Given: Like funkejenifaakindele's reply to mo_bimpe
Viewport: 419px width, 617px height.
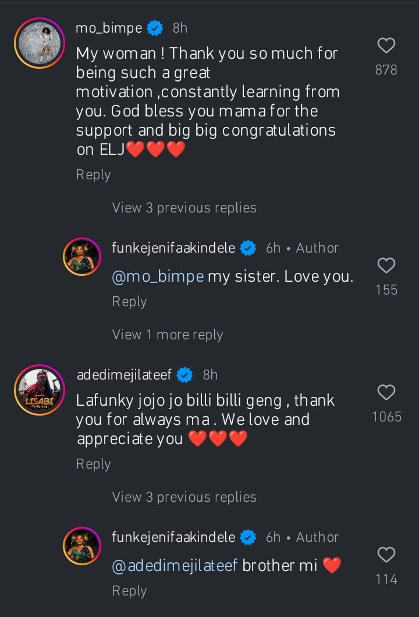Looking at the screenshot, I should click(386, 265).
